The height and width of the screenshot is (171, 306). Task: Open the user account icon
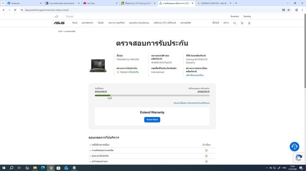[x=249, y=23]
